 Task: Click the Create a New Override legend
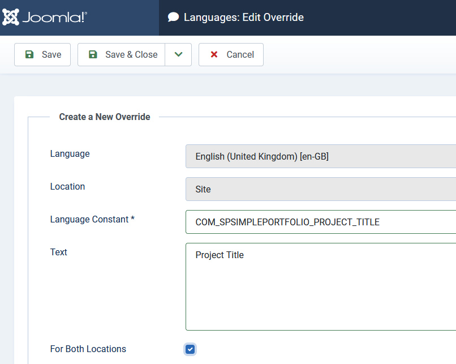[105, 117]
